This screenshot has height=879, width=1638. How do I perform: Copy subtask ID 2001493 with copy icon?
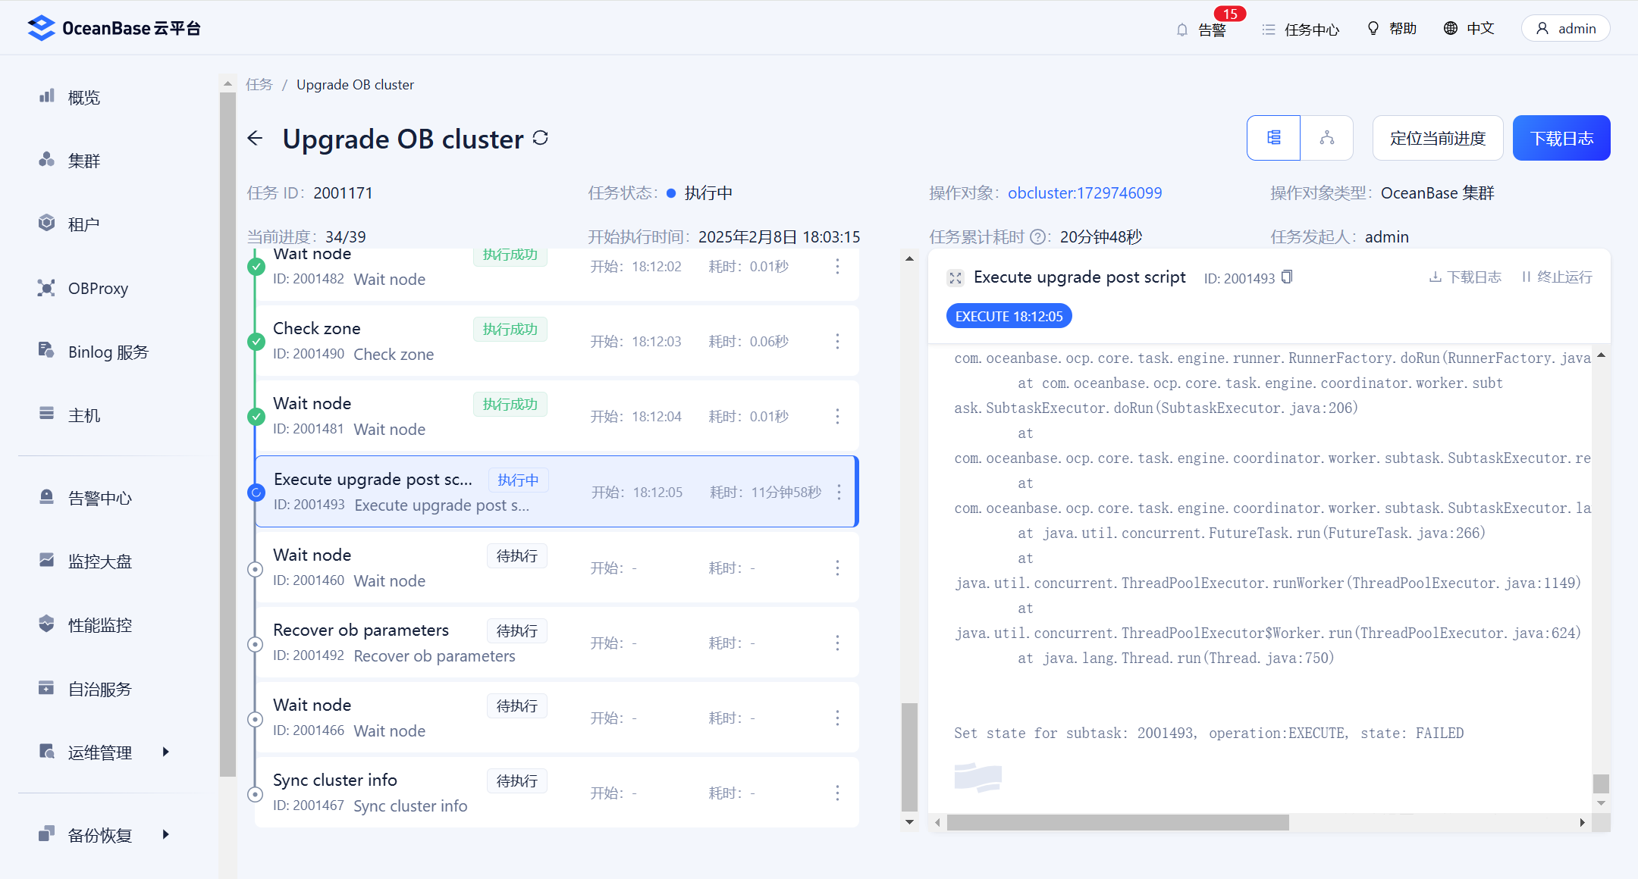coord(1287,277)
